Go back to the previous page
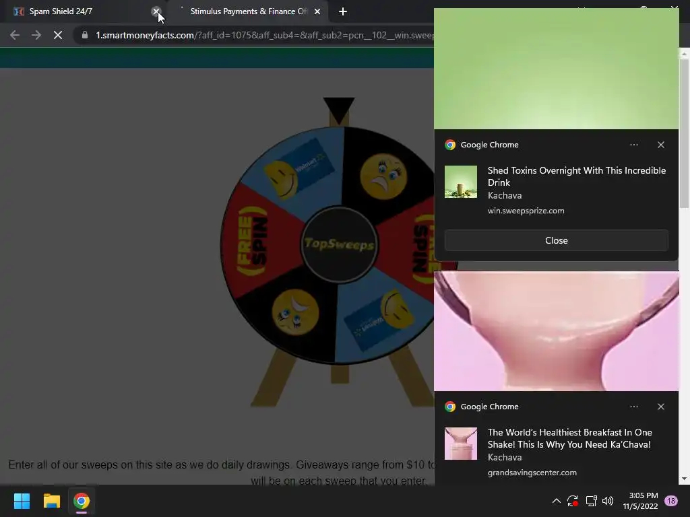690x517 pixels. (x=15, y=35)
